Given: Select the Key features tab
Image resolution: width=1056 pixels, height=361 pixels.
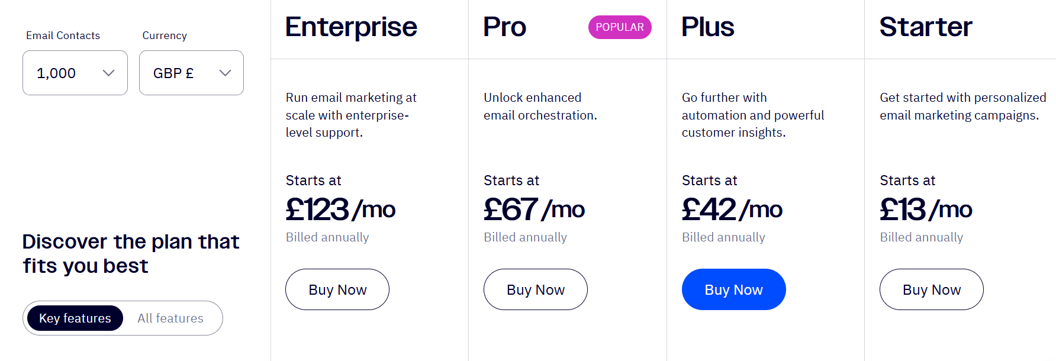Looking at the screenshot, I should tap(75, 318).
